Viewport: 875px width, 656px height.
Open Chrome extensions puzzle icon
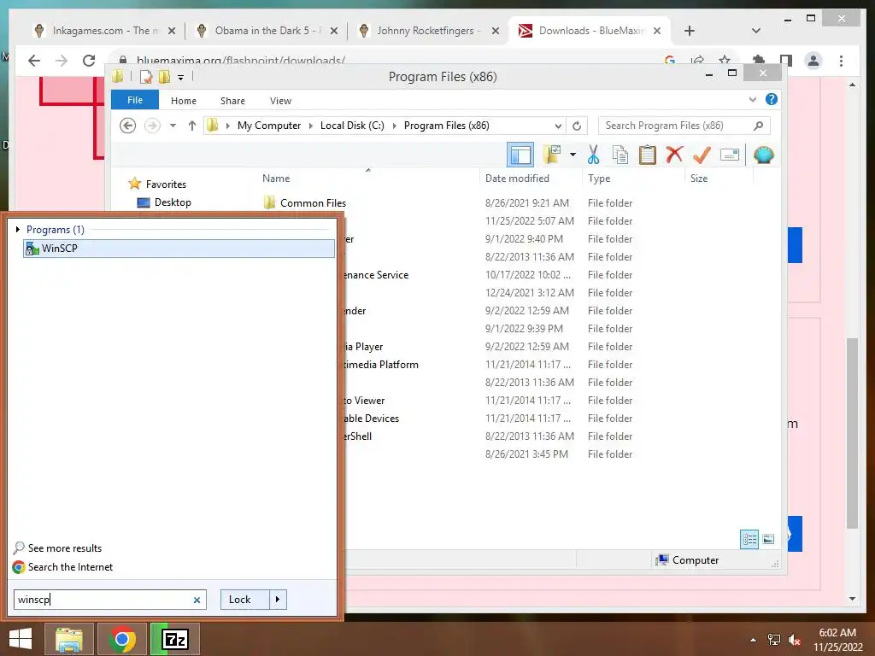coord(759,61)
